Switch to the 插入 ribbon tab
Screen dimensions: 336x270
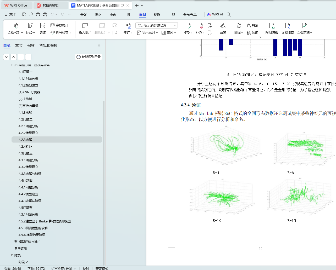coord(98,15)
